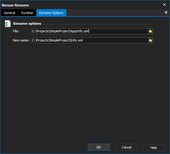
Task: Cancel the Bazaar Rename dialog
Action: tap(127, 147)
